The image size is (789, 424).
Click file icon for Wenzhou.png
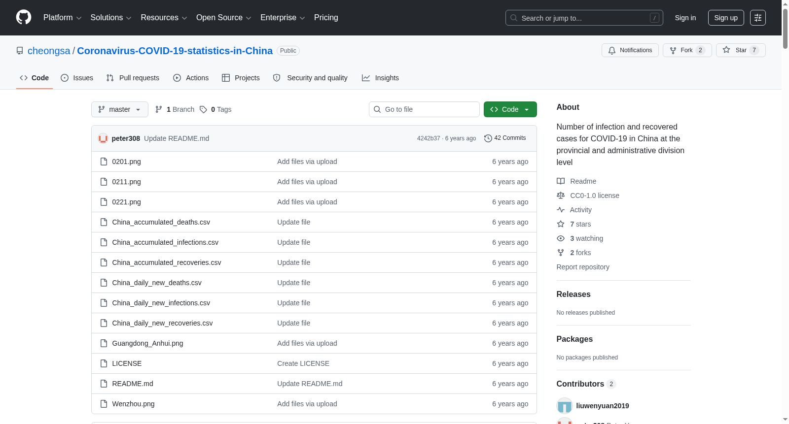(104, 404)
